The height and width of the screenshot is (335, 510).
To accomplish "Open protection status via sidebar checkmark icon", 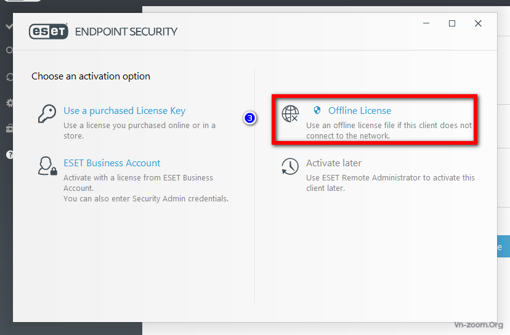I will click(9, 26).
